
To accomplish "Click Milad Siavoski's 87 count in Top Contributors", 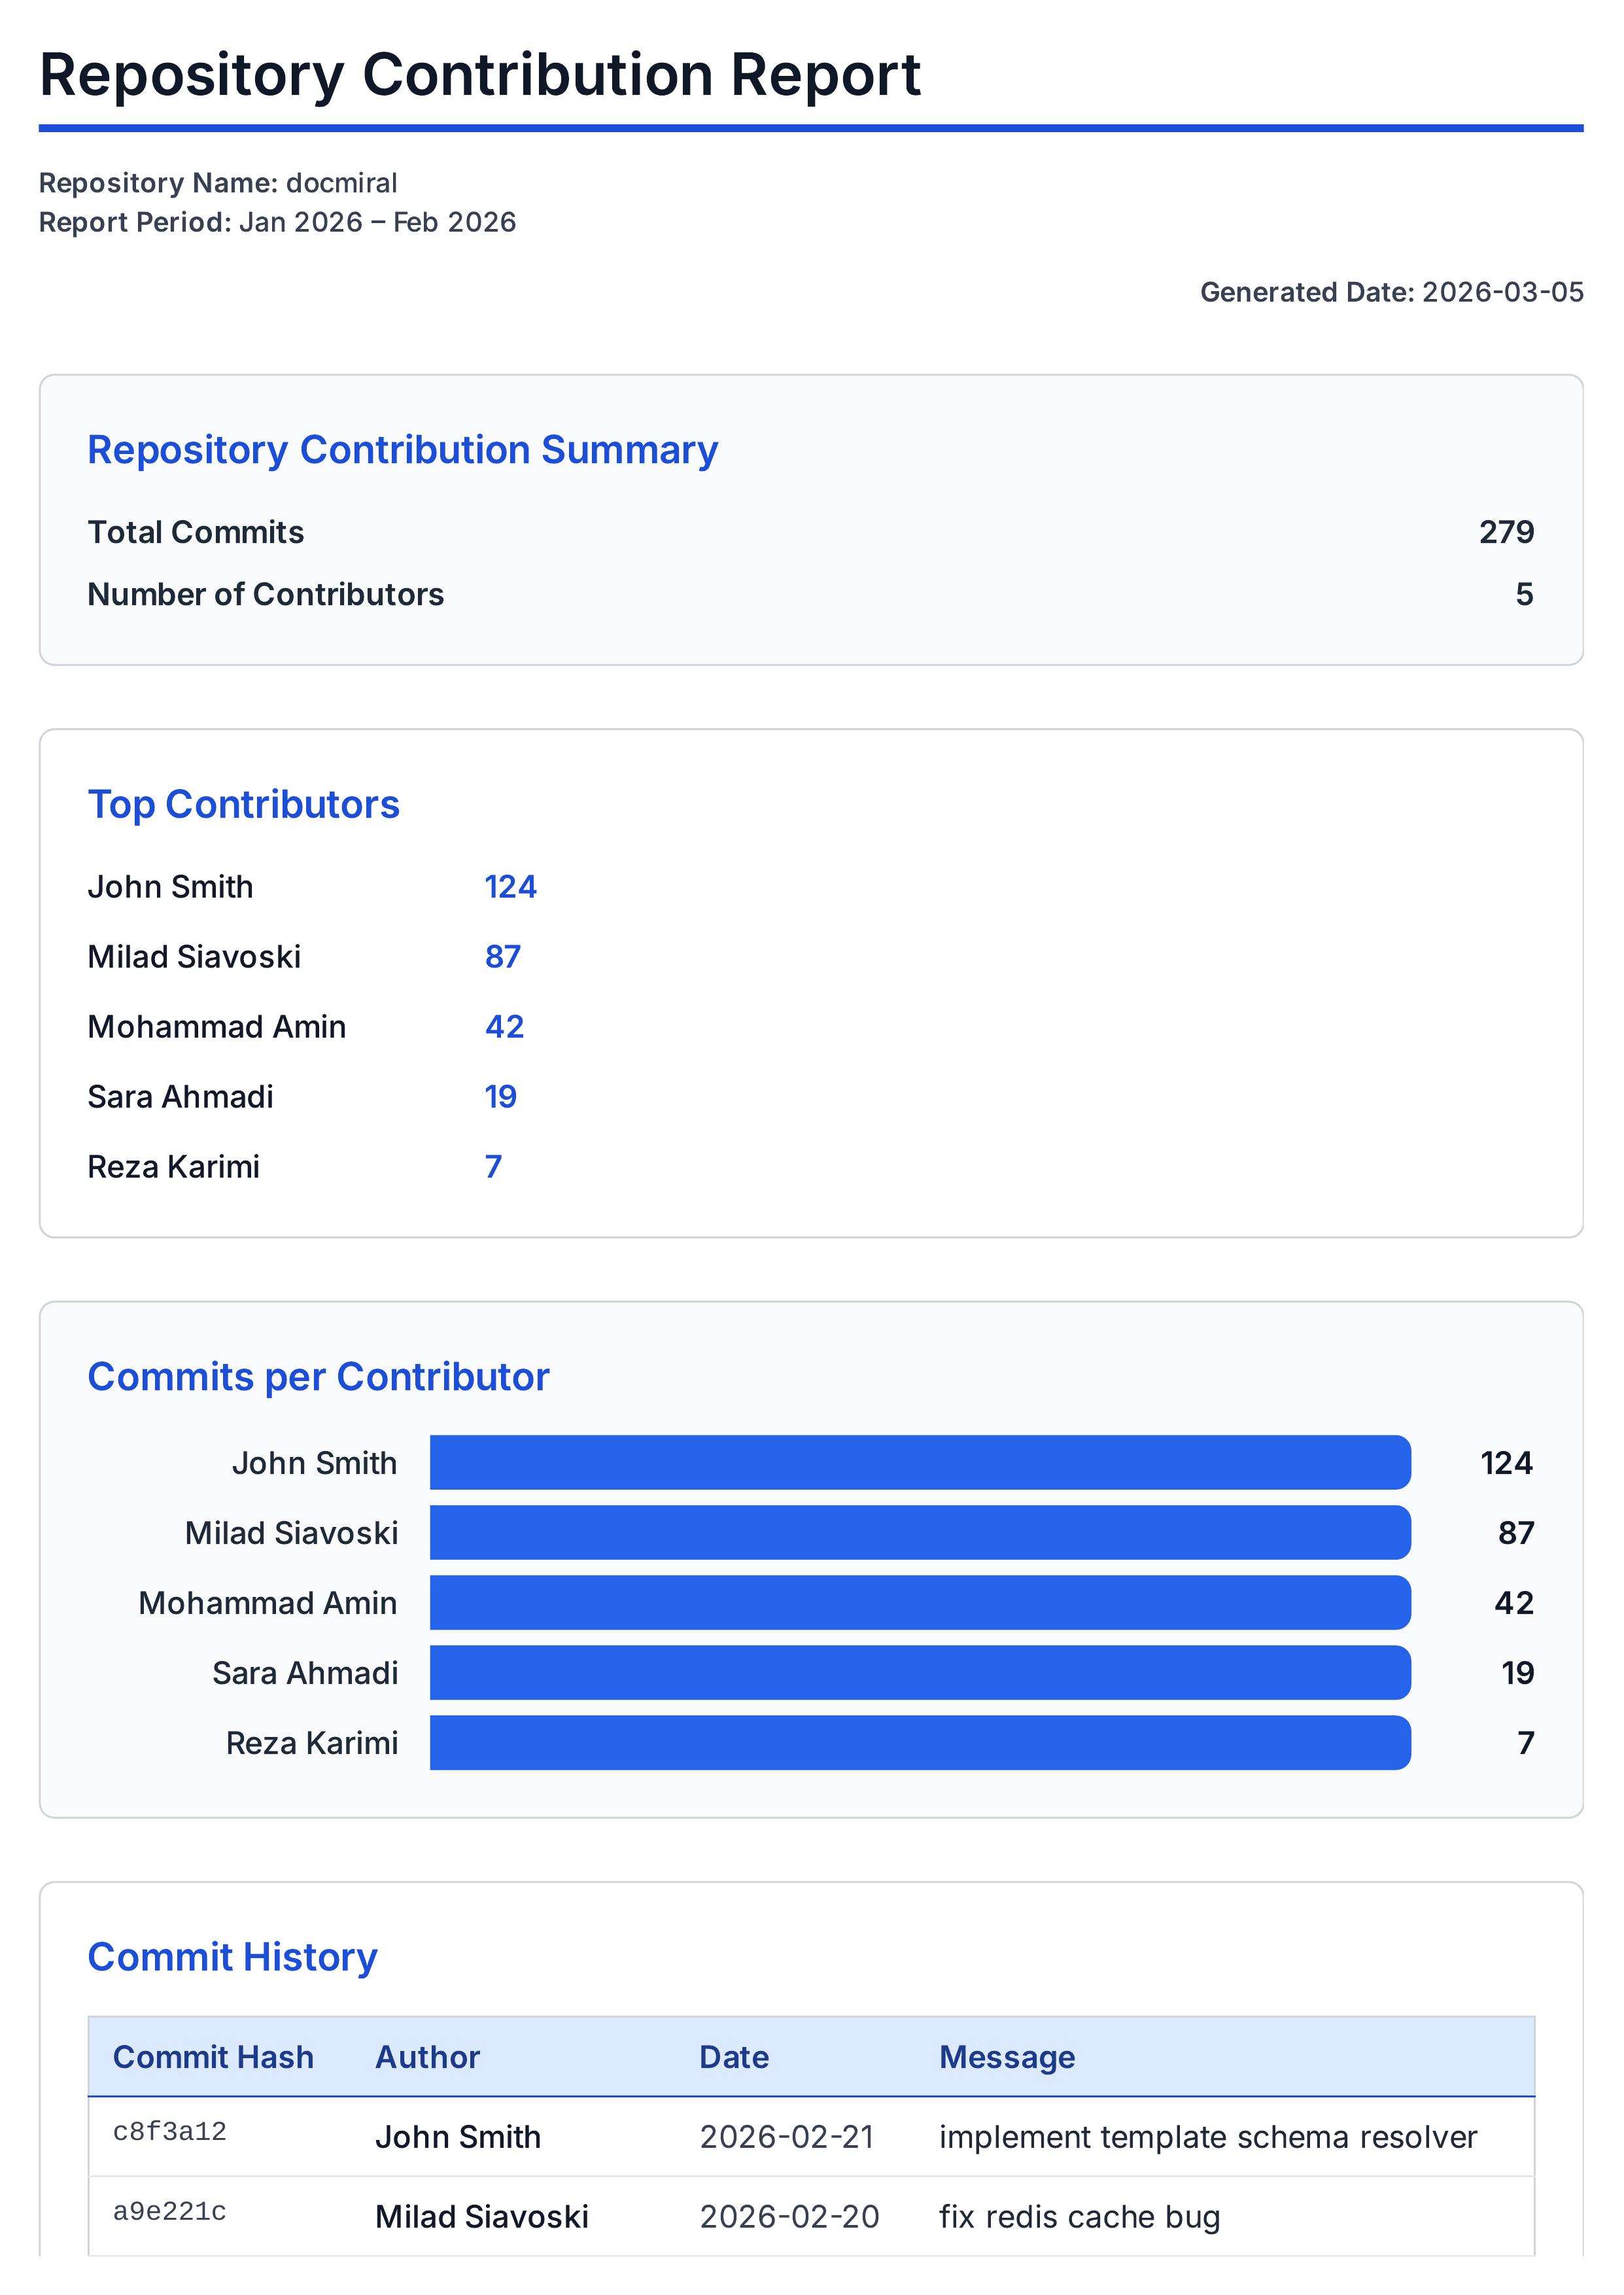I will [502, 957].
